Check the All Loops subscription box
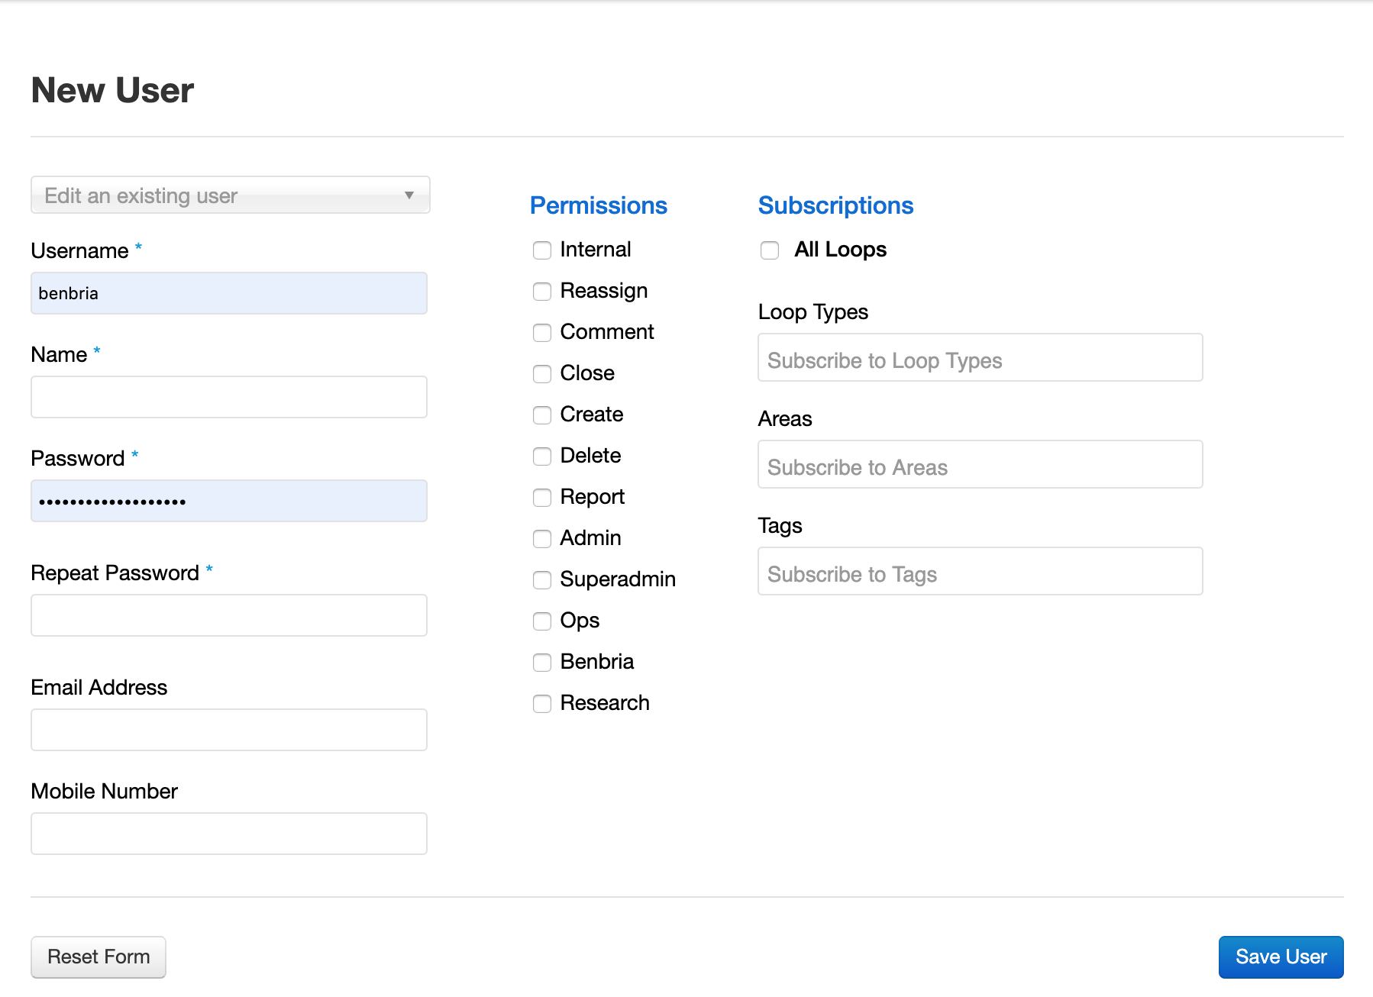Viewport: 1373px width, 997px height. (770, 250)
